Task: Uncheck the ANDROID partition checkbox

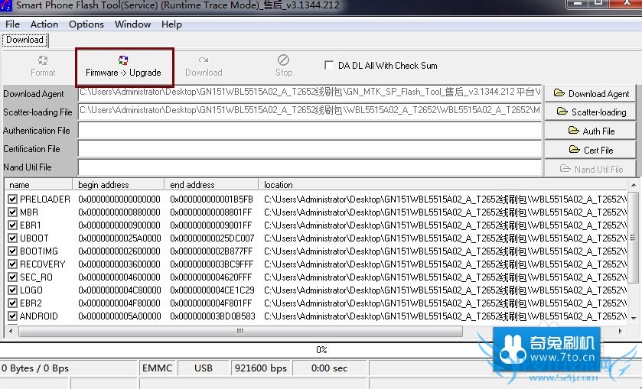Action: click(x=13, y=316)
